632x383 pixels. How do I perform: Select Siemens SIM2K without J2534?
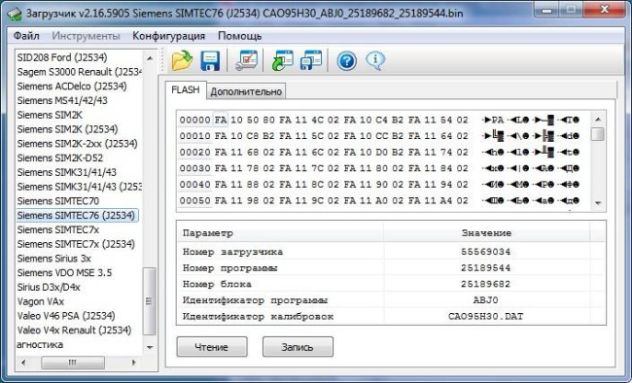click(x=50, y=115)
